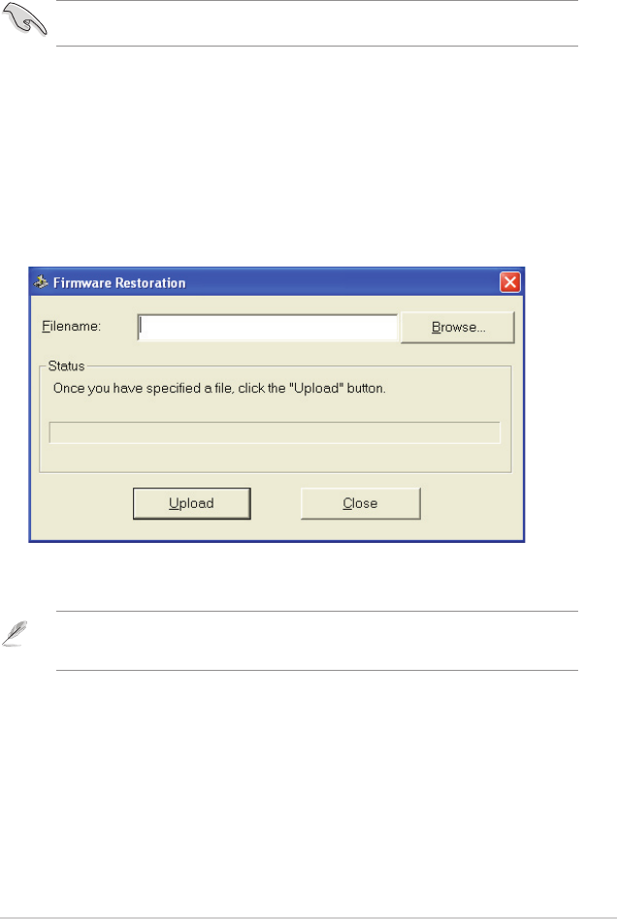The width and height of the screenshot is (617, 919).
Task: Focus the Filename text input field
Action: [x=268, y=327]
